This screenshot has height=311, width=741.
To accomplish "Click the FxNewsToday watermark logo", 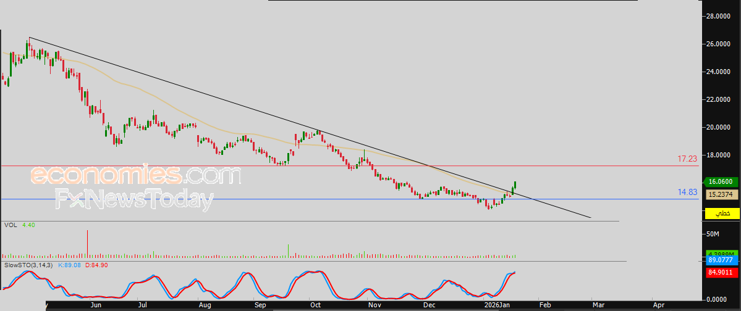I will [x=134, y=199].
